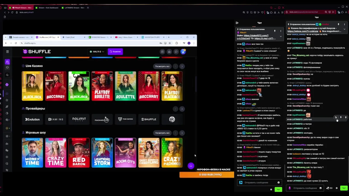Viewport: 349px width, 196px height.
Task: Click the kick.com/pilka01 address bar
Action: coord(27,12)
